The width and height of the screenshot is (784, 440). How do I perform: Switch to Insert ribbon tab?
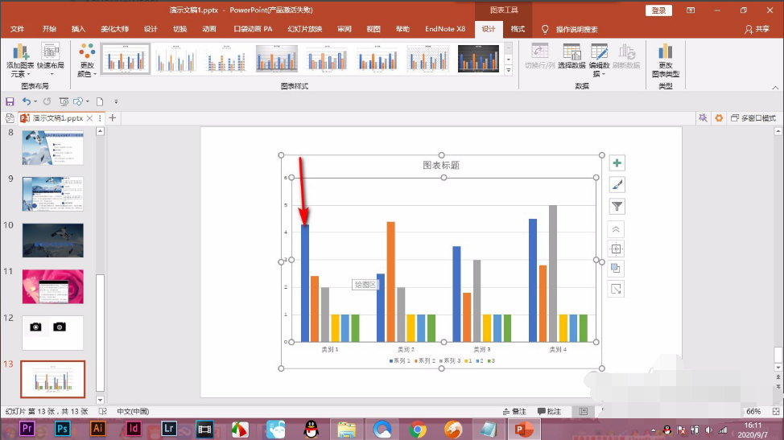coord(79,29)
